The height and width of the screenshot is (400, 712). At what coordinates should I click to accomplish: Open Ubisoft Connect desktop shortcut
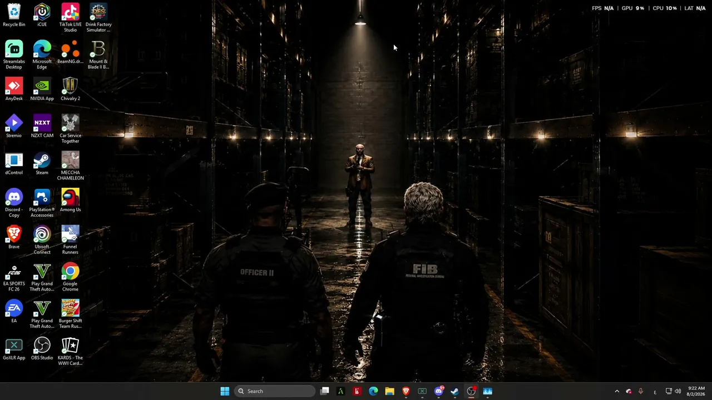point(42,241)
